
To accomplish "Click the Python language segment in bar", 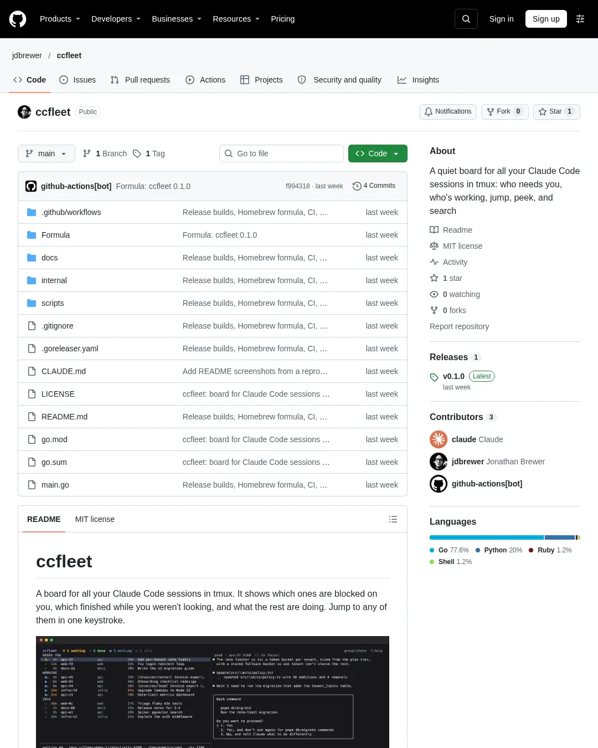I will pos(560,537).
